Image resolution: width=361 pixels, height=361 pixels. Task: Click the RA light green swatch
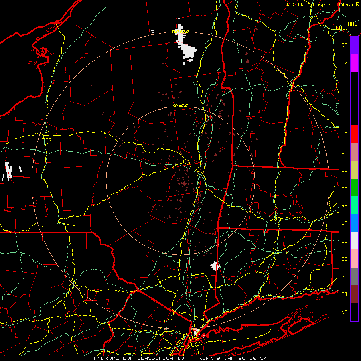354,205
